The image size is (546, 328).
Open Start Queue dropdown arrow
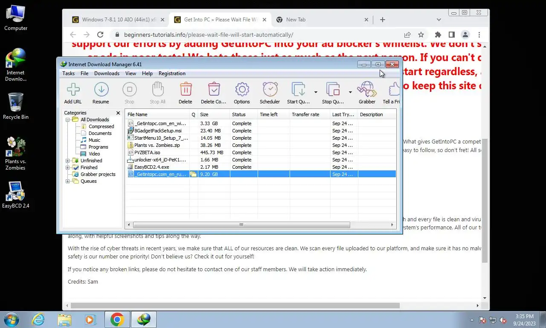pos(316,92)
